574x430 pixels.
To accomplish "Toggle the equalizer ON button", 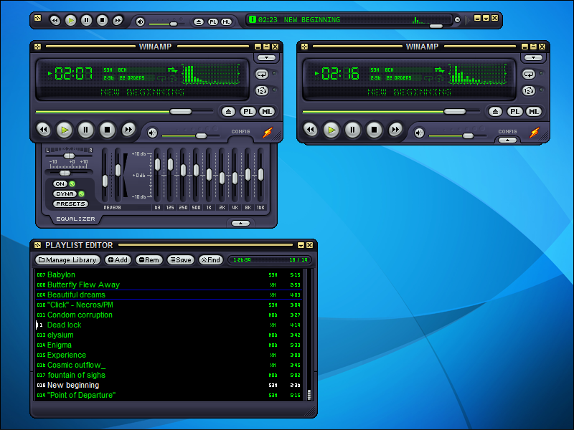I will (x=60, y=184).
